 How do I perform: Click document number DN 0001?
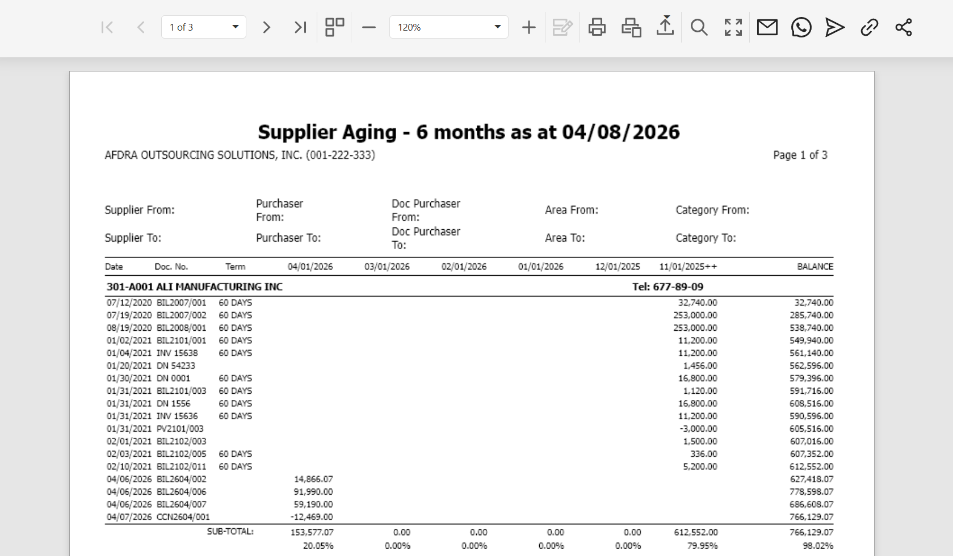(174, 378)
